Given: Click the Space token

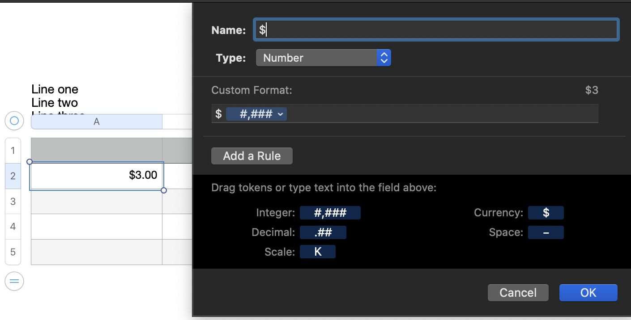Looking at the screenshot, I should click(546, 232).
